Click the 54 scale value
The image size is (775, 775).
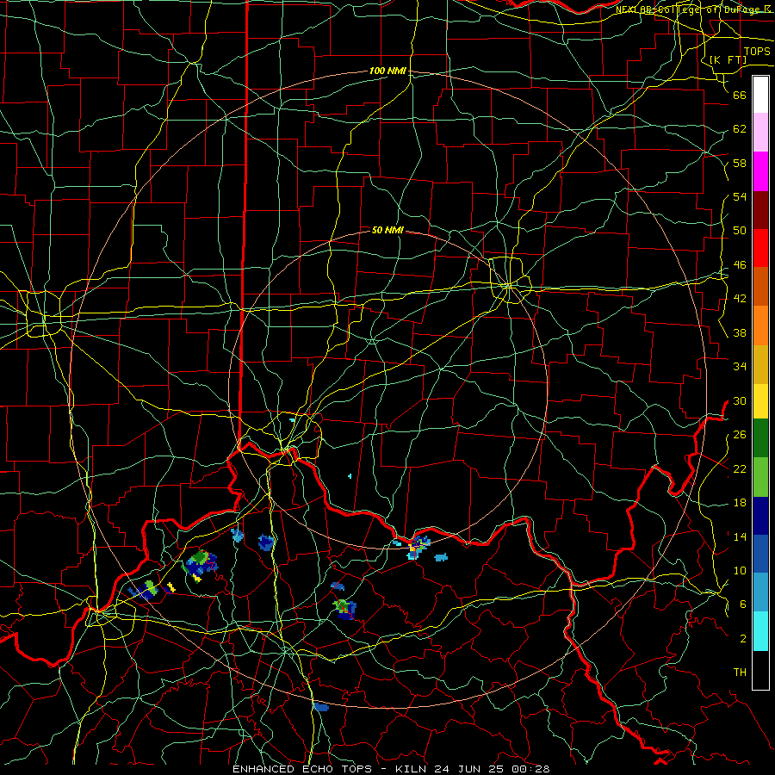tap(740, 196)
